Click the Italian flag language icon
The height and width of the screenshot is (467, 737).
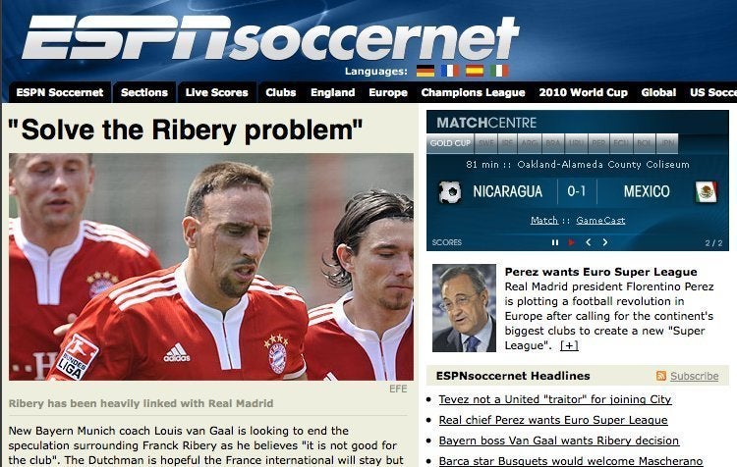point(499,71)
